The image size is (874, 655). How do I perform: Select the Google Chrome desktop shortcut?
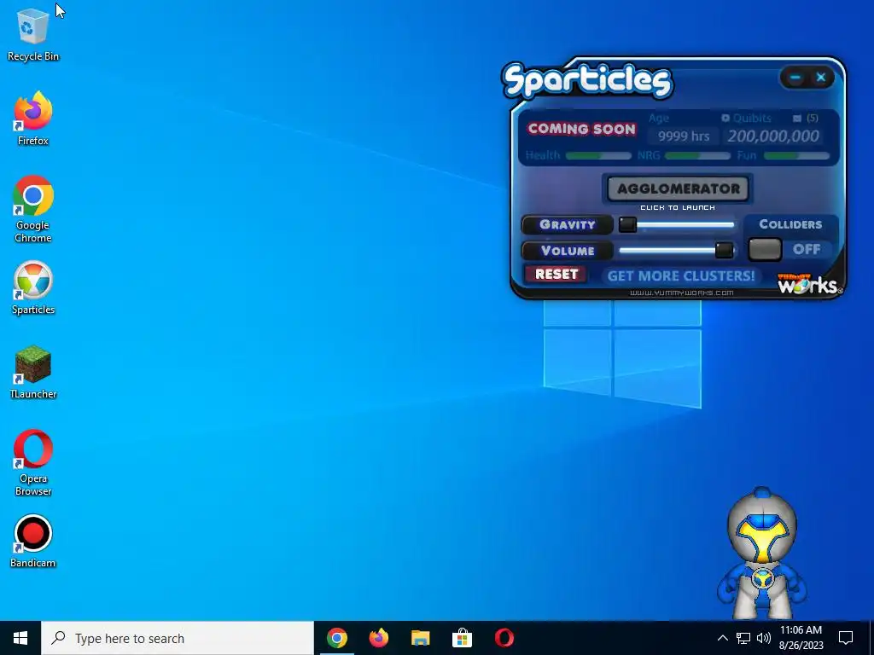(33, 210)
